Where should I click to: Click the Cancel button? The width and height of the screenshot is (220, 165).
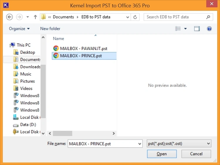pos(196,154)
